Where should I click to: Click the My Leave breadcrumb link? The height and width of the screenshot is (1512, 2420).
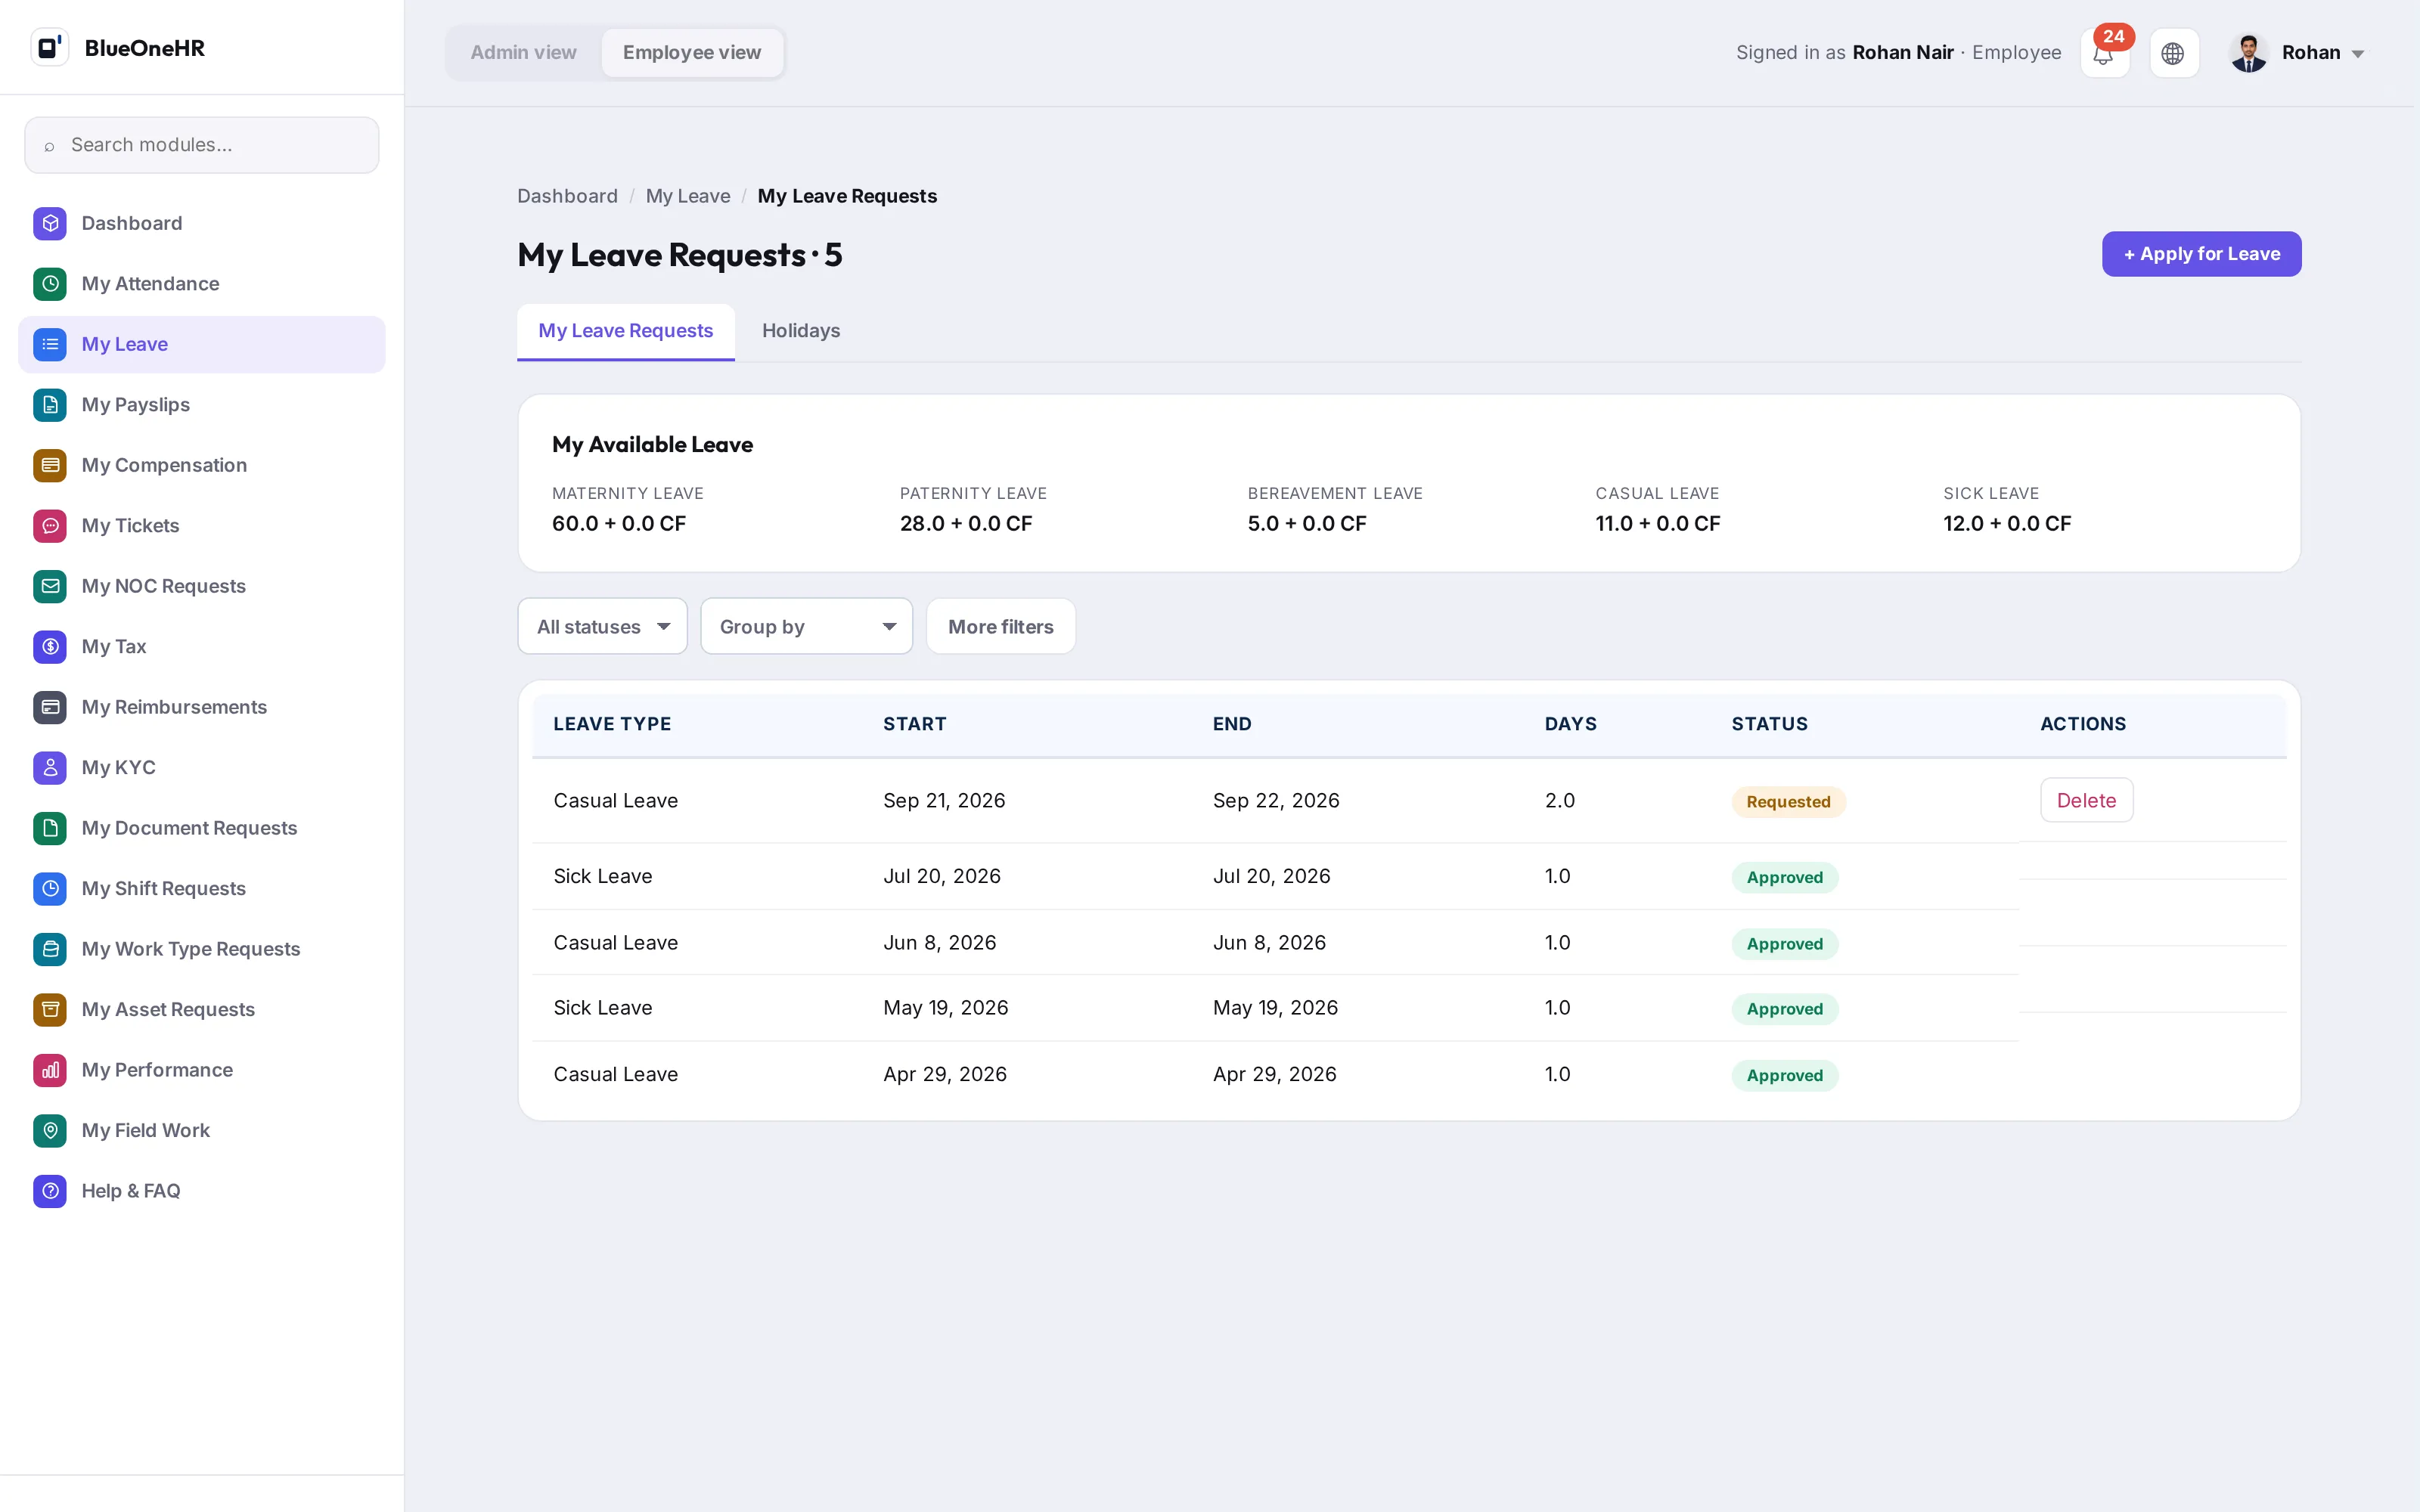688,196
